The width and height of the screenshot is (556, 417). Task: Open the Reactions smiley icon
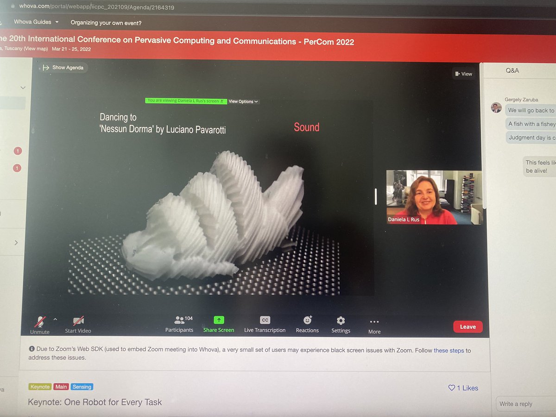(308, 320)
